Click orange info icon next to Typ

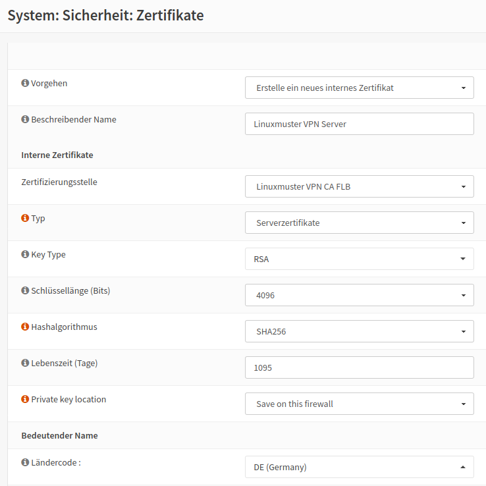tap(25, 218)
